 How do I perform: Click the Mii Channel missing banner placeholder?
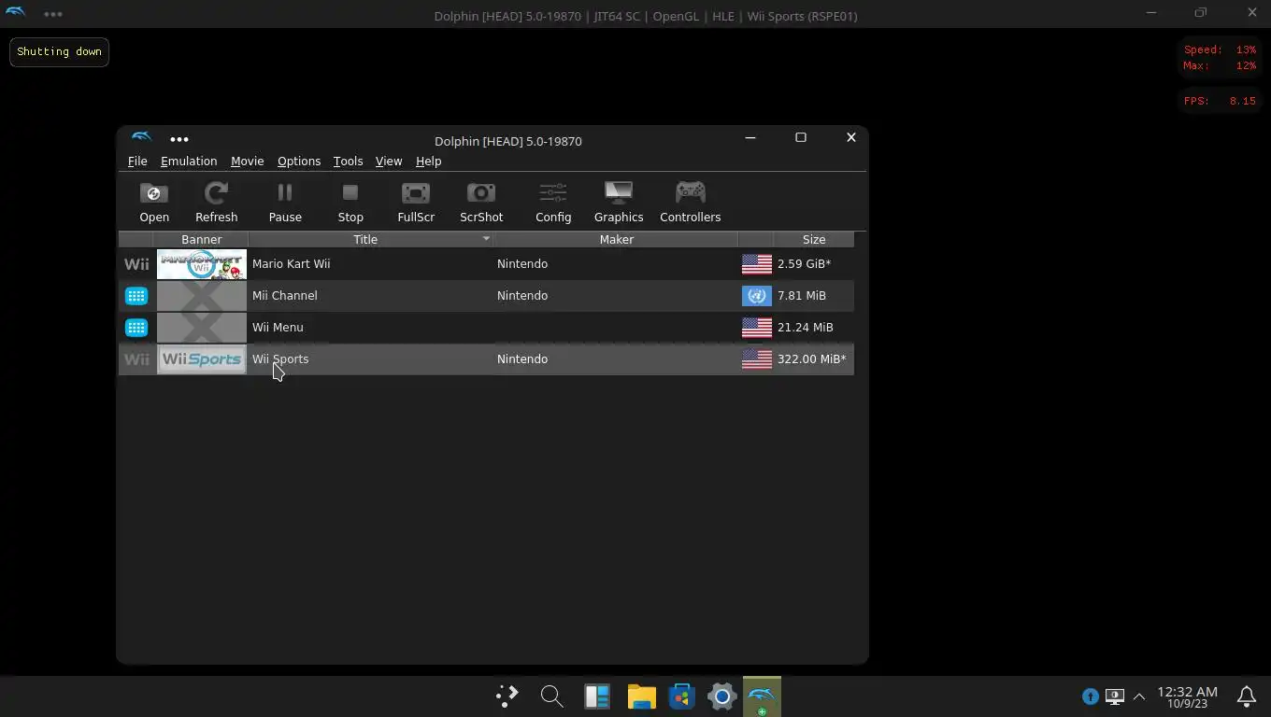pyautogui.click(x=202, y=296)
